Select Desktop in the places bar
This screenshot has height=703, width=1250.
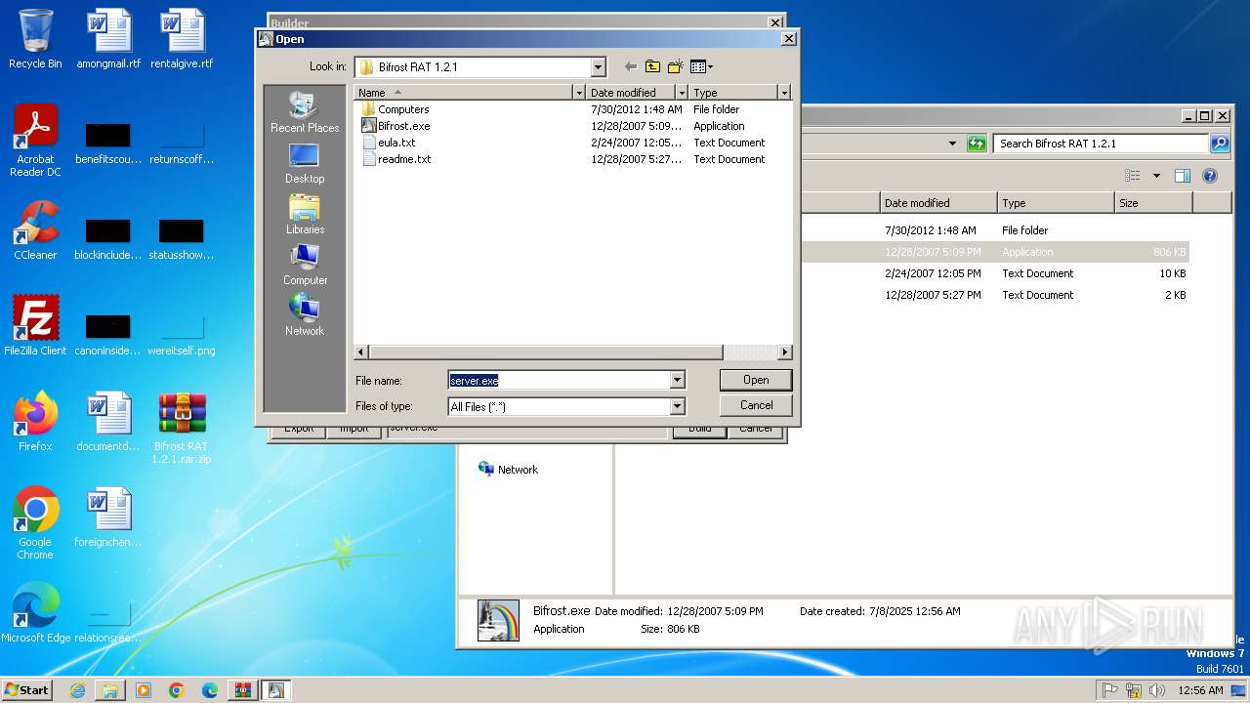pyautogui.click(x=305, y=164)
